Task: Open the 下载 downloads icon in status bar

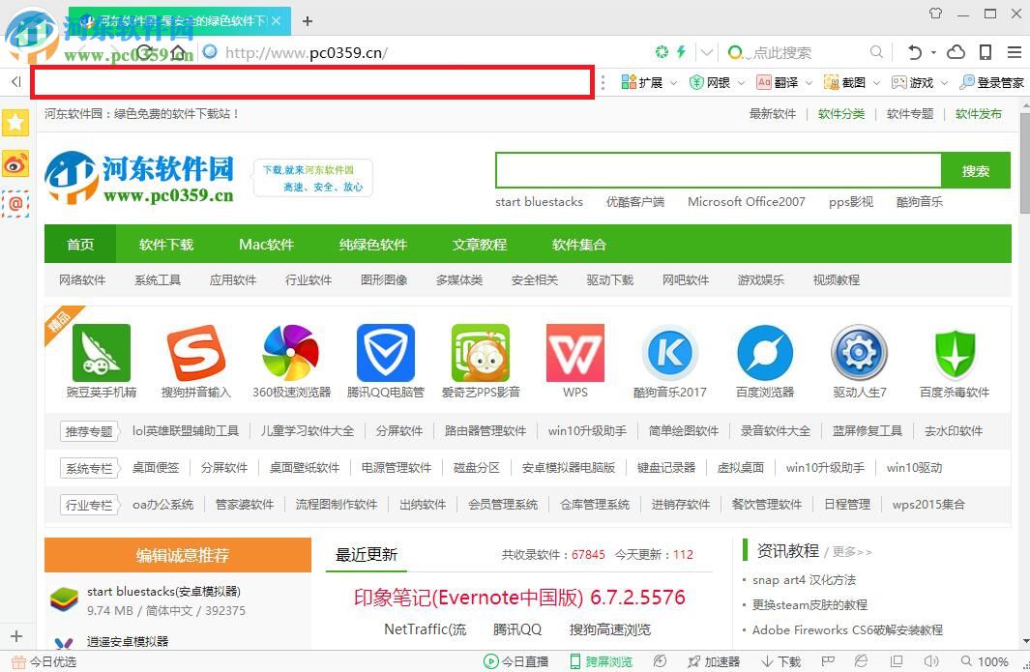Action: 779,662
